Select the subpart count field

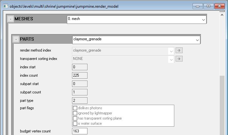point(80,92)
